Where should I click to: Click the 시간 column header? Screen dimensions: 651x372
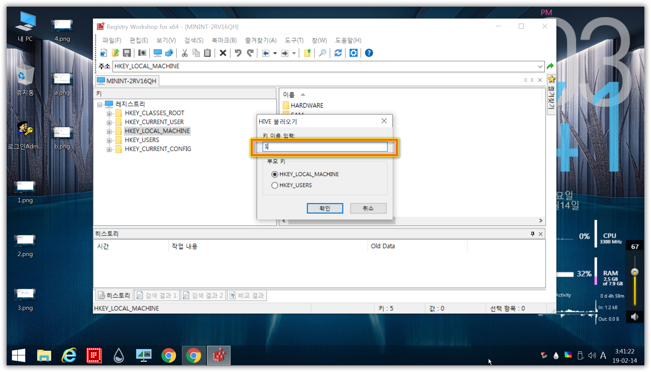[103, 246]
